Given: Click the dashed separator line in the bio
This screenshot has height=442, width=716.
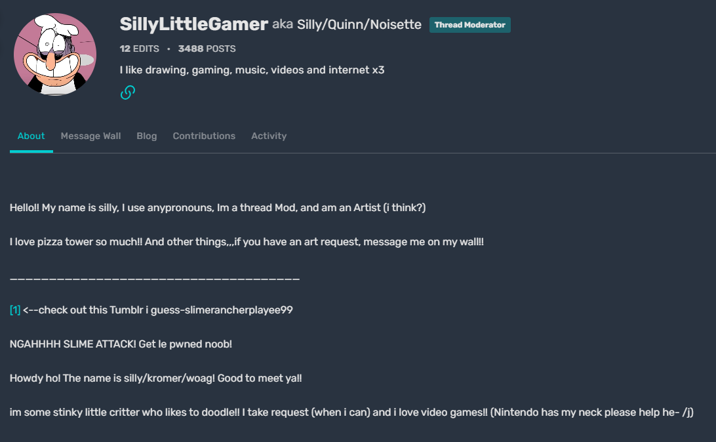Looking at the screenshot, I should click(x=155, y=277).
